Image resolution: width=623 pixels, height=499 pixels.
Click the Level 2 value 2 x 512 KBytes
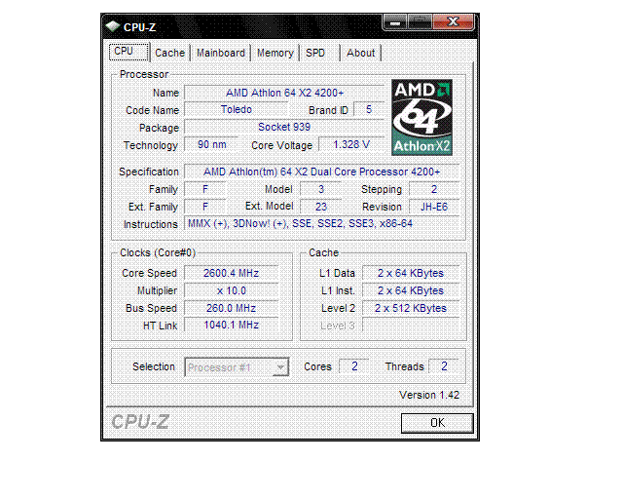coord(411,308)
